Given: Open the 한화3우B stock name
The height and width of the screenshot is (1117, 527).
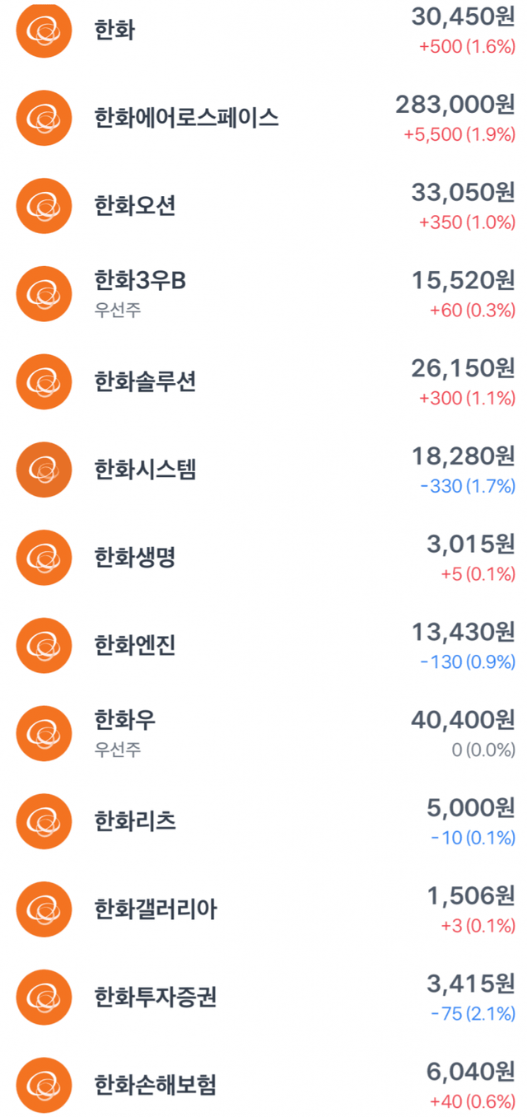Looking at the screenshot, I should tap(140, 281).
